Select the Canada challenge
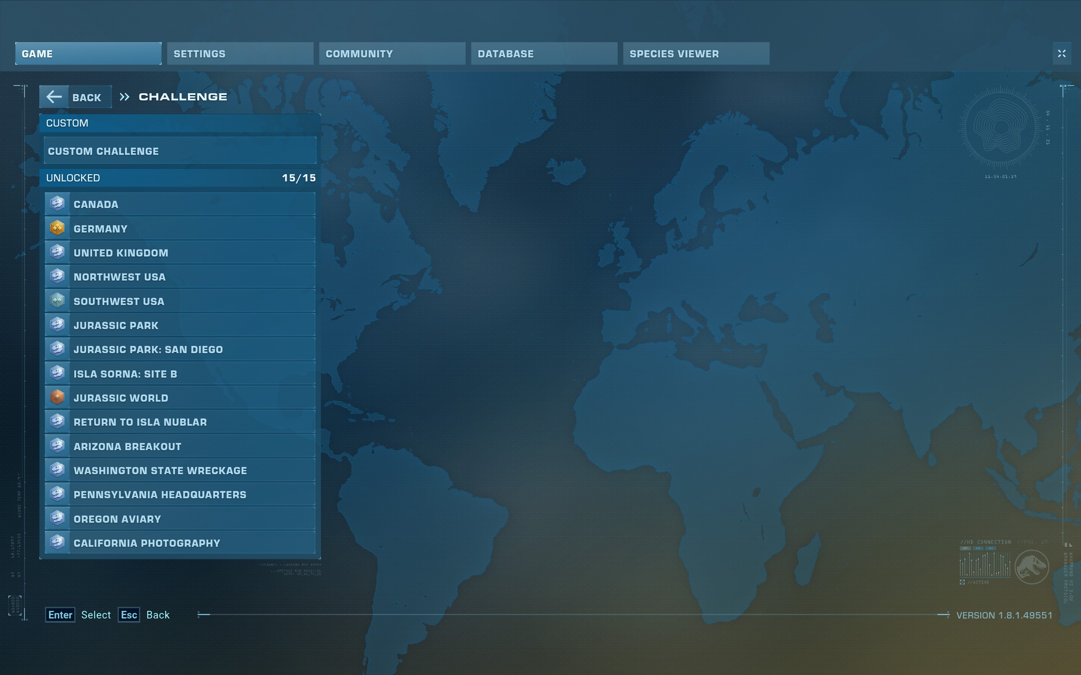This screenshot has height=675, width=1081. (180, 204)
